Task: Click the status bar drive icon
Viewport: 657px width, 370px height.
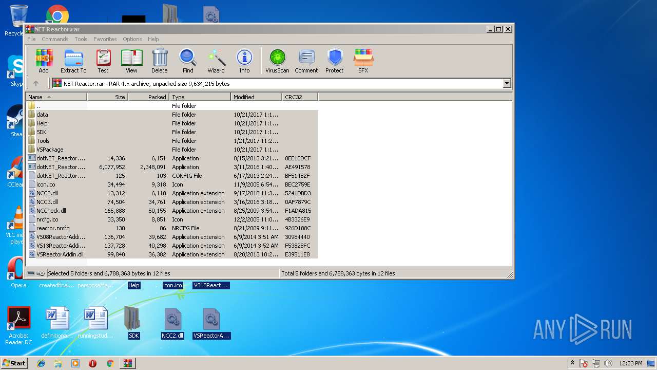Action: (x=31, y=273)
